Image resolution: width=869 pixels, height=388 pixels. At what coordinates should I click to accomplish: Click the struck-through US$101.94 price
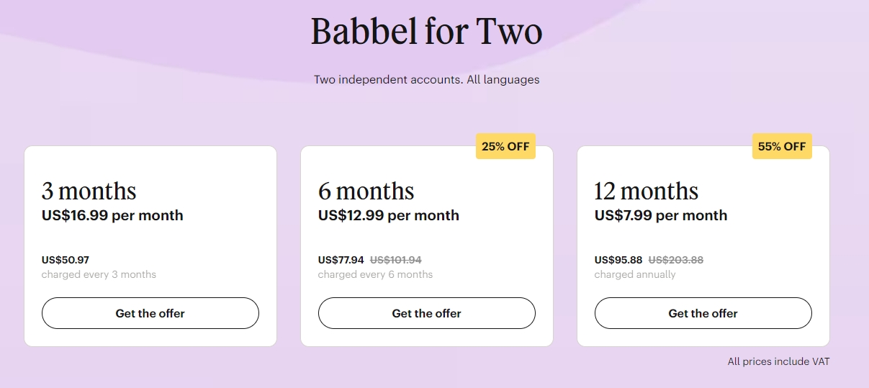click(x=395, y=260)
